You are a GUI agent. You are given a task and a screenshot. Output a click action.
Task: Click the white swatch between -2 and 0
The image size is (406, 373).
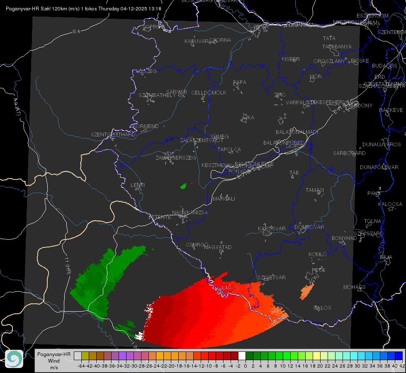[242, 356]
